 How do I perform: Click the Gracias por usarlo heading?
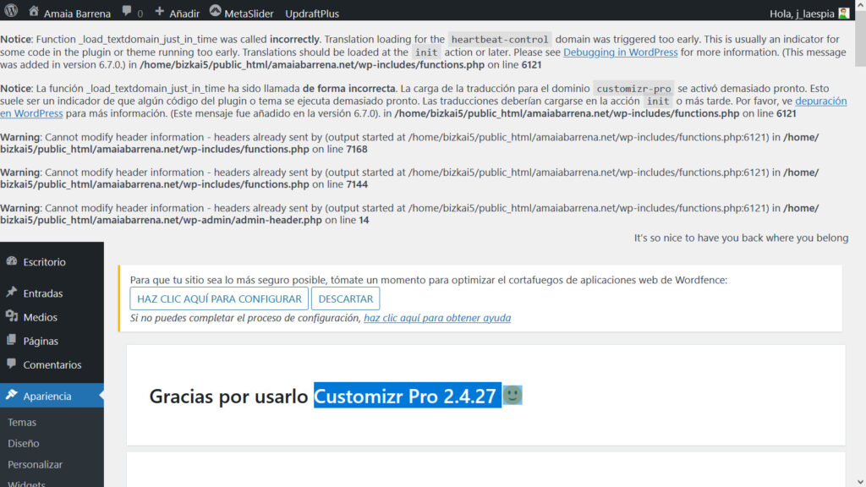pyautogui.click(x=228, y=396)
